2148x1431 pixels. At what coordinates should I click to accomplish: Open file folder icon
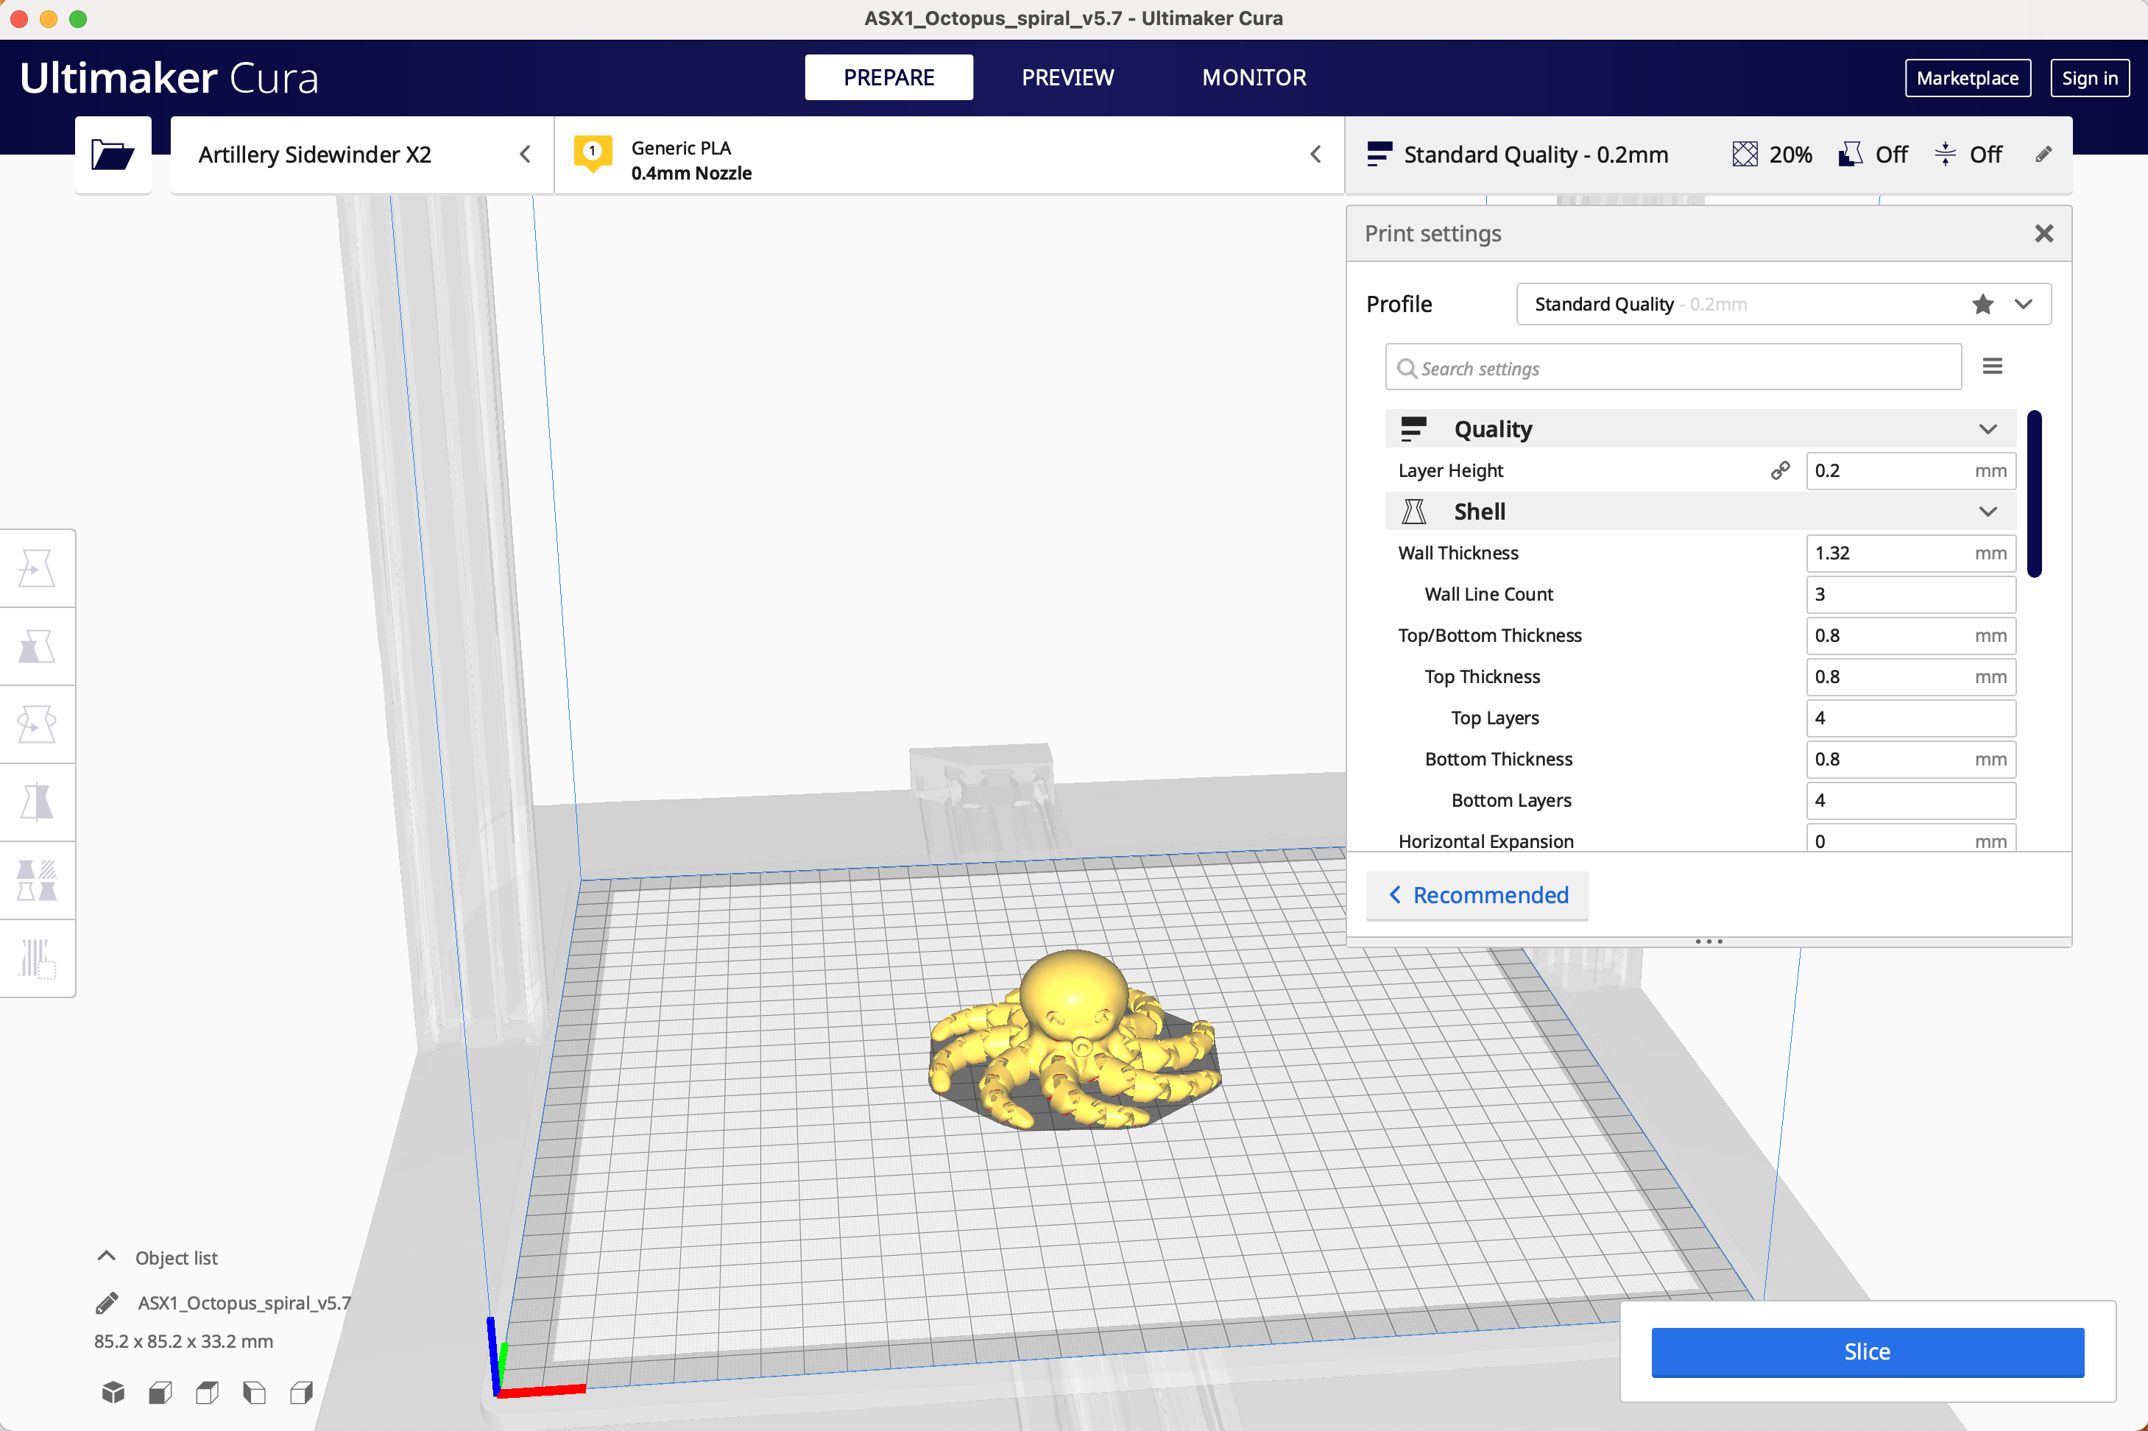(113, 155)
